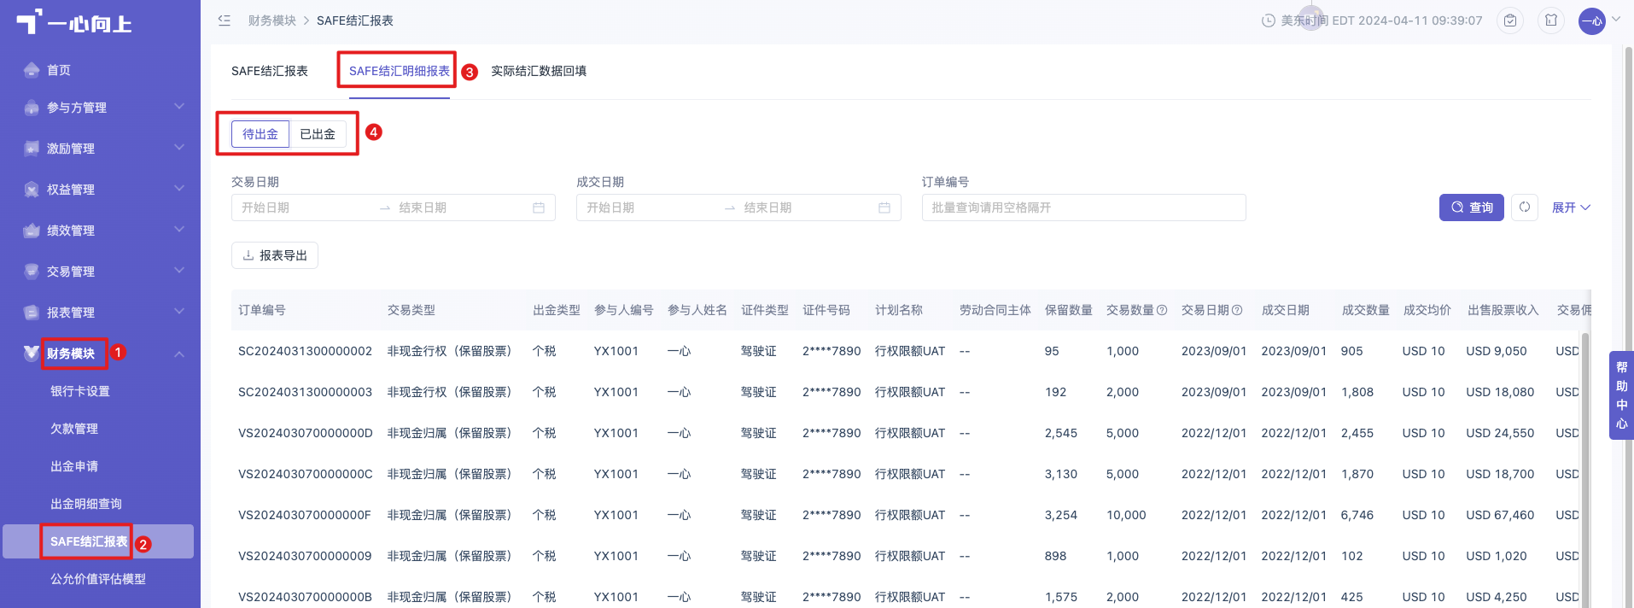This screenshot has height=608, width=1634.
Task: Expand the 交易管理 menu chevron
Action: coord(179,271)
